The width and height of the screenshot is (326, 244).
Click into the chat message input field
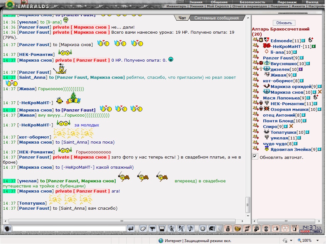point(69,229)
